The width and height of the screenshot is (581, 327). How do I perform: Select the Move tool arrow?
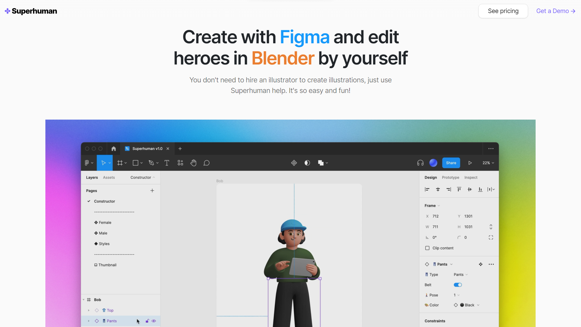[x=103, y=163]
